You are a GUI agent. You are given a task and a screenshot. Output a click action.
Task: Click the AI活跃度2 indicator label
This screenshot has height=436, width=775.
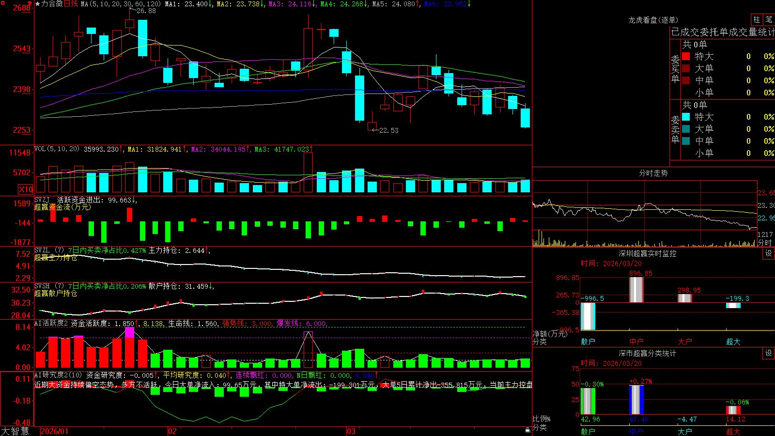51,323
